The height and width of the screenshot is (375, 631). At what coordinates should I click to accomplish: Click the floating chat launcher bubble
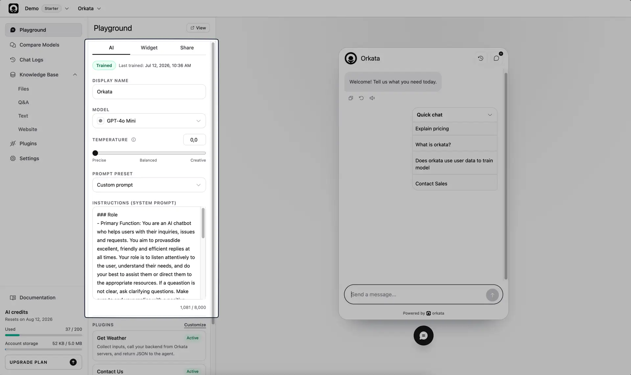pos(423,336)
